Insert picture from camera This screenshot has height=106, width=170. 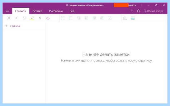click(x=125, y=18)
